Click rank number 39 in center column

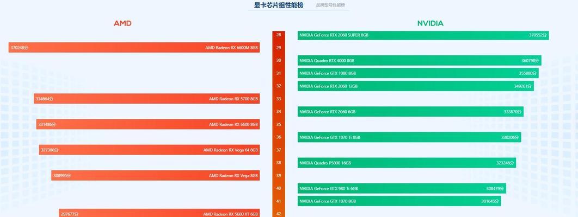pyautogui.click(x=279, y=176)
